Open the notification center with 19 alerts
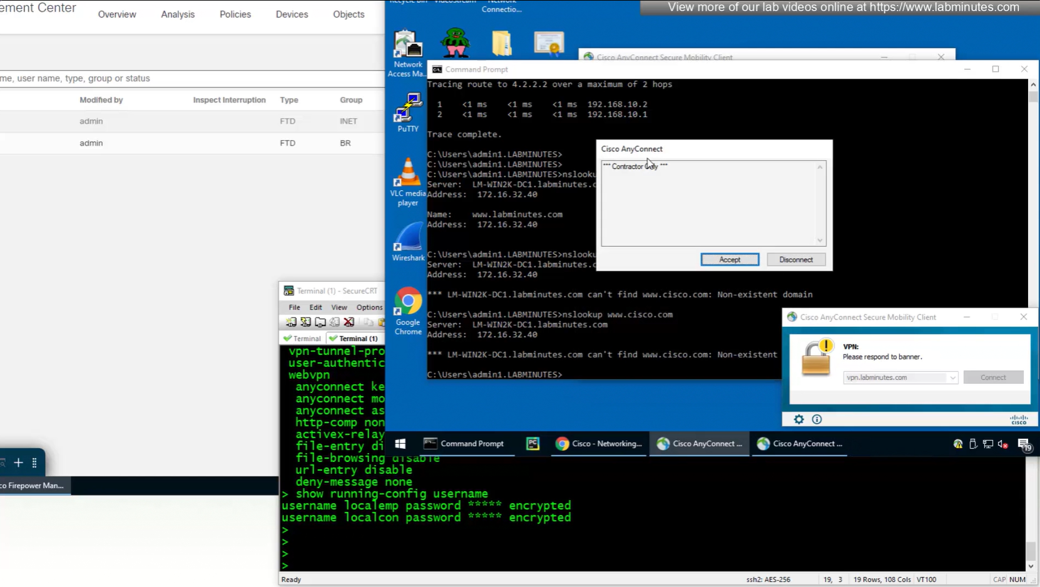1040x587 pixels. (1024, 444)
